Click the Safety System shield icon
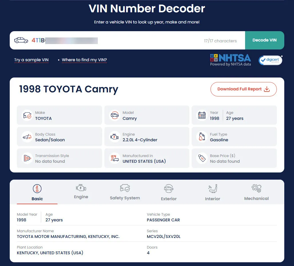The width and height of the screenshot is (294, 266). [125, 188]
